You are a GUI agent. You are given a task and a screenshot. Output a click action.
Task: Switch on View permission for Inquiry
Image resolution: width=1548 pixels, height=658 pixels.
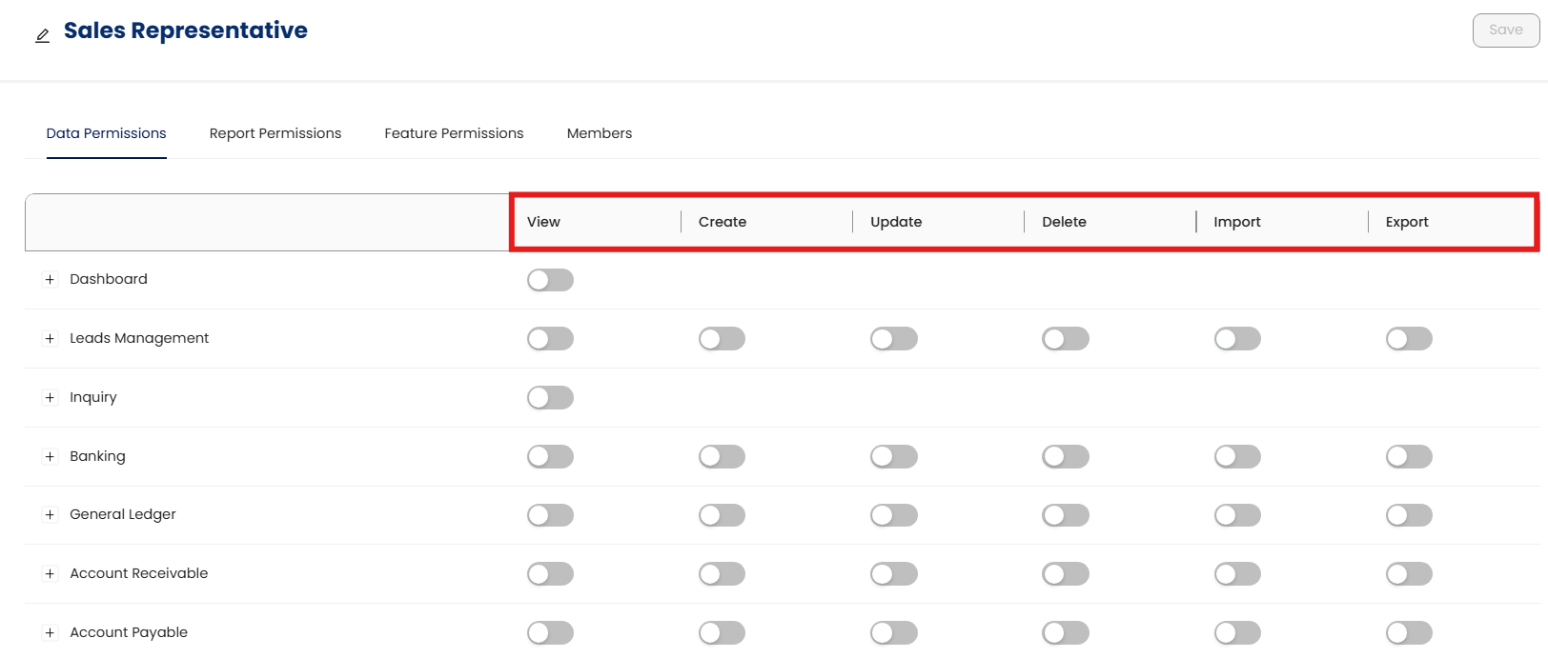[x=550, y=398]
